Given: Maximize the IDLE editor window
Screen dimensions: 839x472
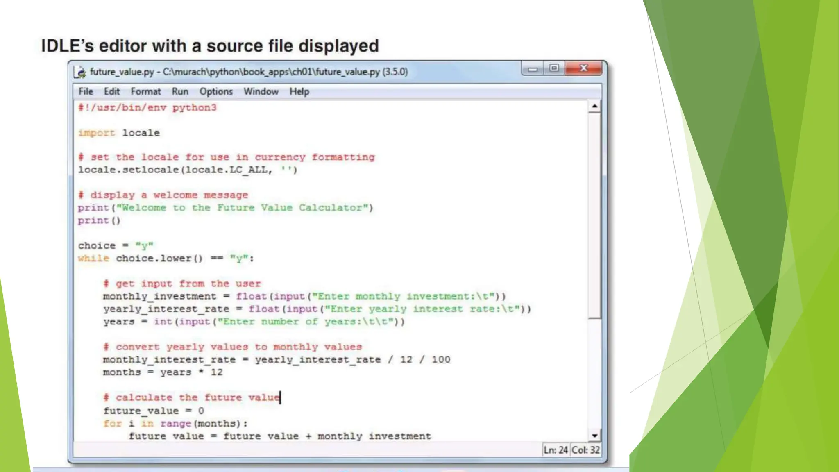Looking at the screenshot, I should tap(554, 68).
